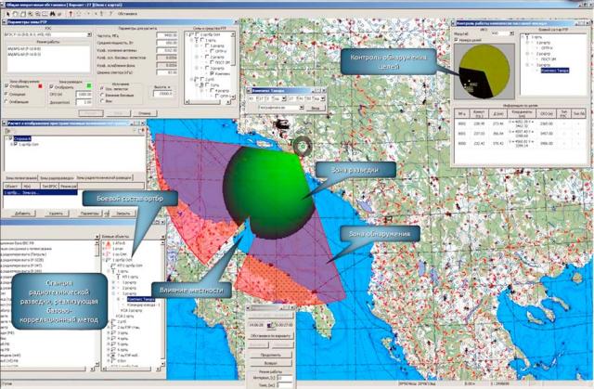Open the first coordinate dropdown in the Комплекс Тамара window
This screenshot has height=389, width=594.
point(283,98)
